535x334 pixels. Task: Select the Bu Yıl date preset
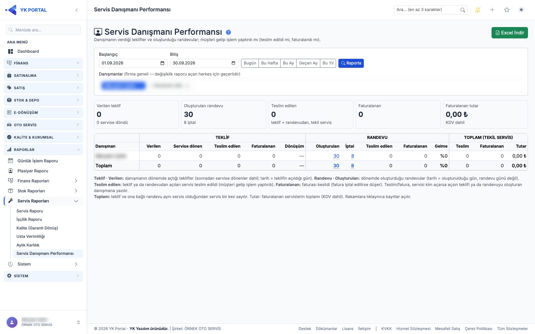click(x=328, y=63)
